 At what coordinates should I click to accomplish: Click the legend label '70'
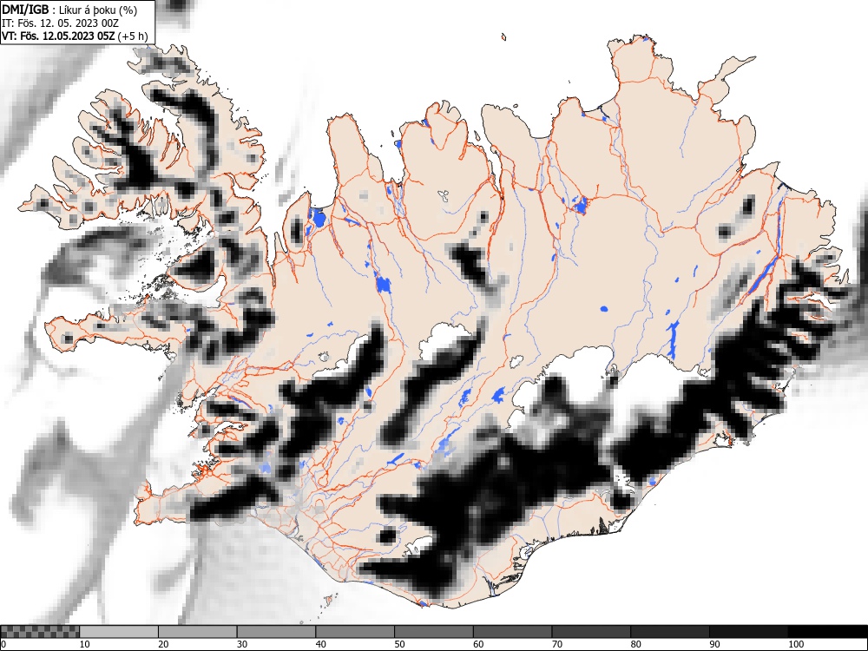point(556,644)
